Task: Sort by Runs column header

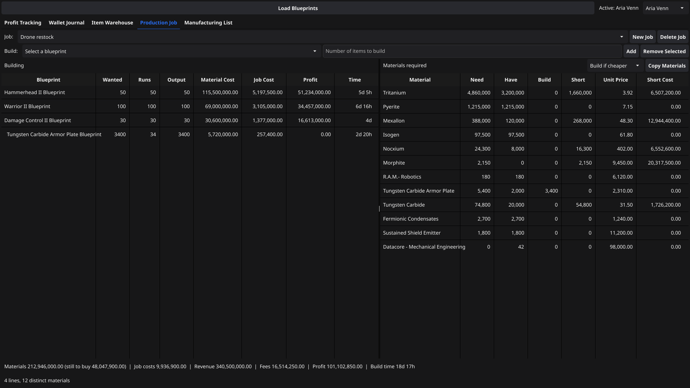Action: click(x=144, y=80)
